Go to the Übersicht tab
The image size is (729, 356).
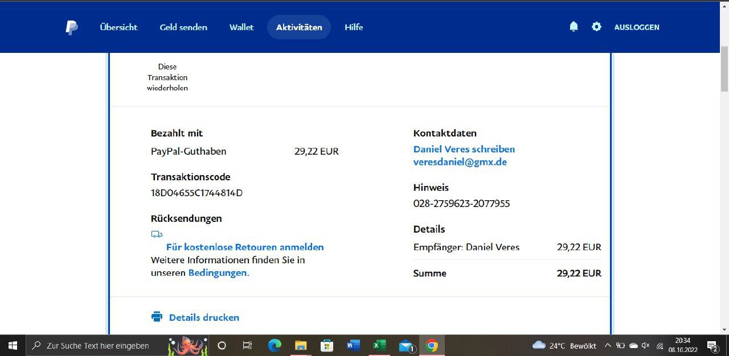pyautogui.click(x=118, y=27)
